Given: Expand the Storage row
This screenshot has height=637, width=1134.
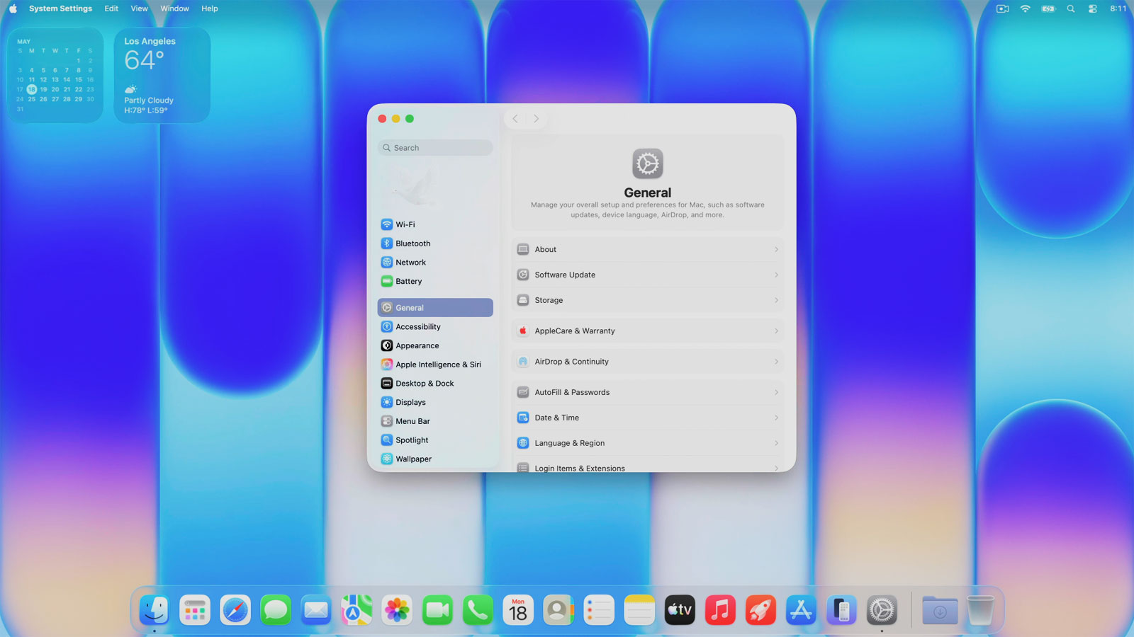Looking at the screenshot, I should [x=648, y=300].
